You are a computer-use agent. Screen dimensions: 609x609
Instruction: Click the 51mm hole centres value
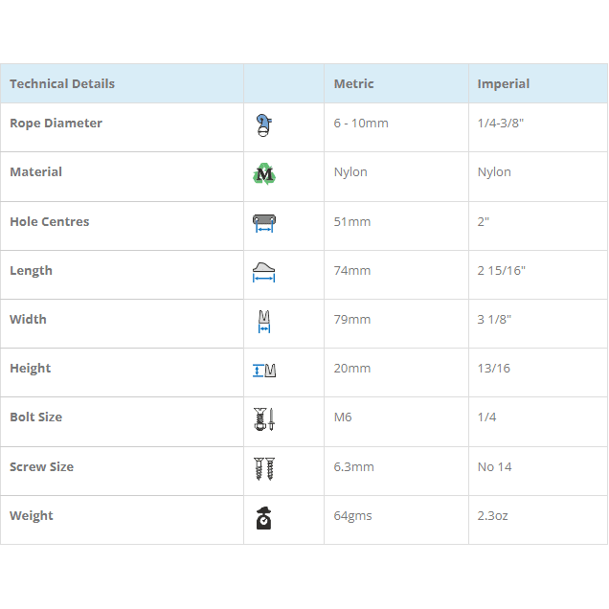(x=351, y=222)
